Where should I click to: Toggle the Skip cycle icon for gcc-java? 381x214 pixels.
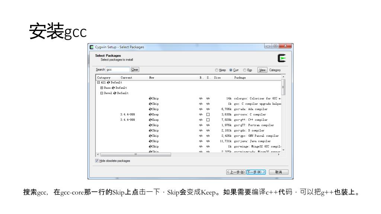click(x=150, y=141)
